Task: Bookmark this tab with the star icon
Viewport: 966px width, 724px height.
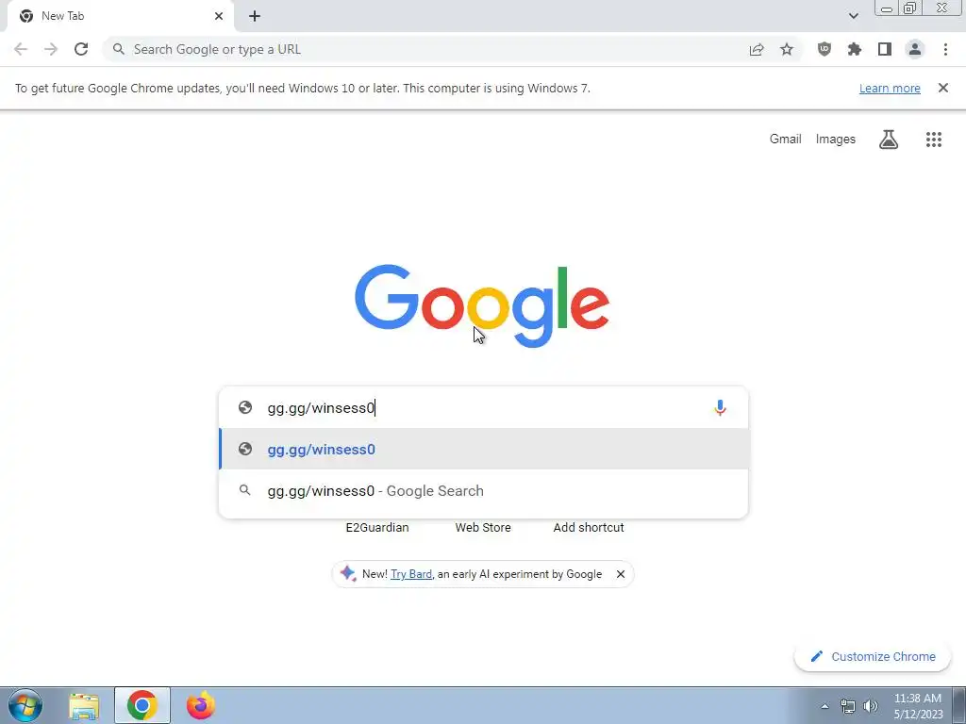Action: (x=787, y=49)
